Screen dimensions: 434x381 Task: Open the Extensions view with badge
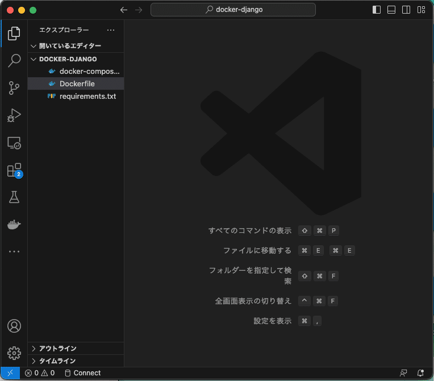point(14,170)
